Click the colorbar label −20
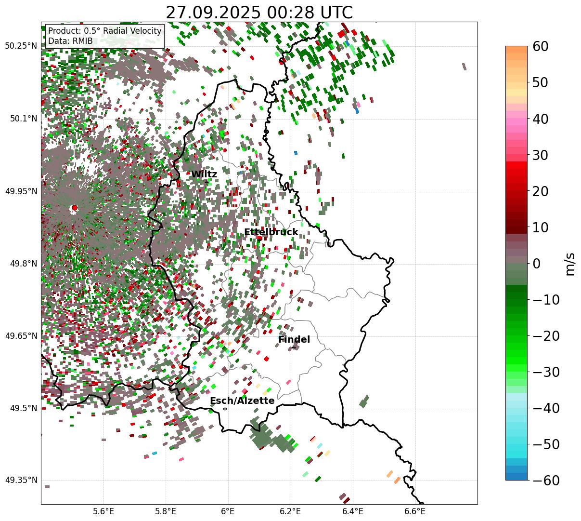Screen dimensions: 581x521 point(546,335)
